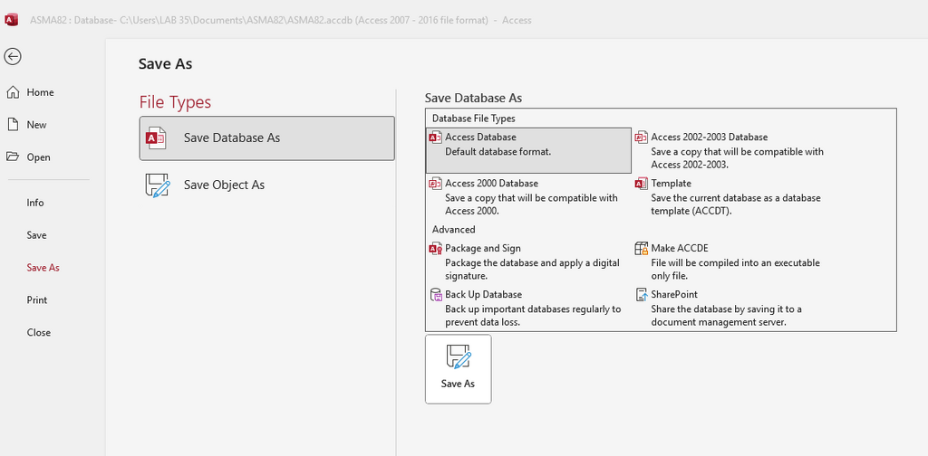Click Save in the backstage sidebar
928x456 pixels.
[36, 235]
